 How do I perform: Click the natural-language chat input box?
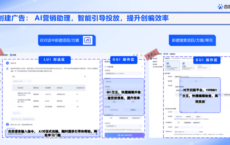pyautogui.click(x=52, y=134)
